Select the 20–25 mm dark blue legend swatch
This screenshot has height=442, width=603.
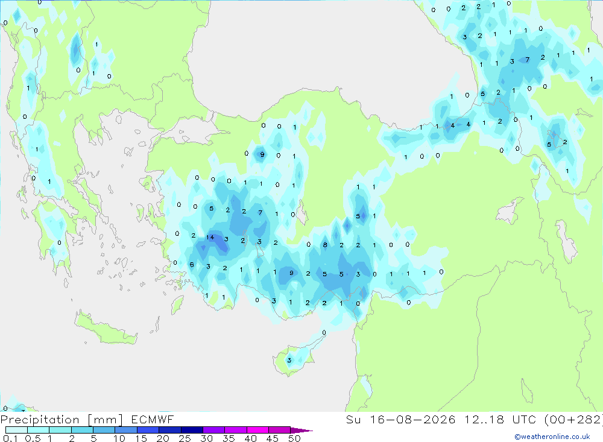[x=170, y=430]
